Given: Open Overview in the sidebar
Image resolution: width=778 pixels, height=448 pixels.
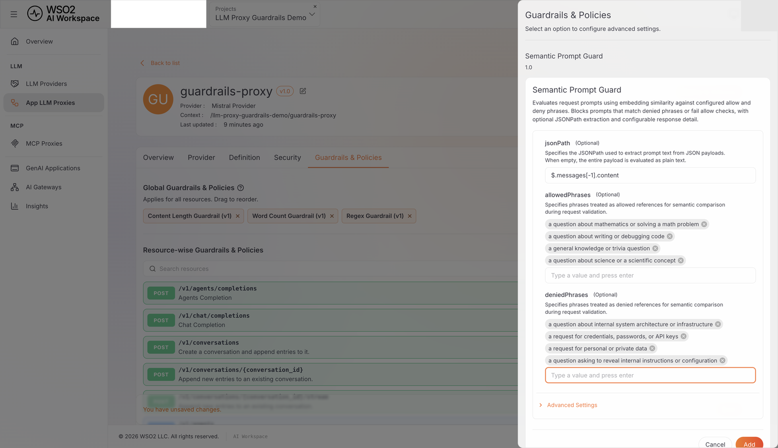Looking at the screenshot, I should click(x=54, y=41).
